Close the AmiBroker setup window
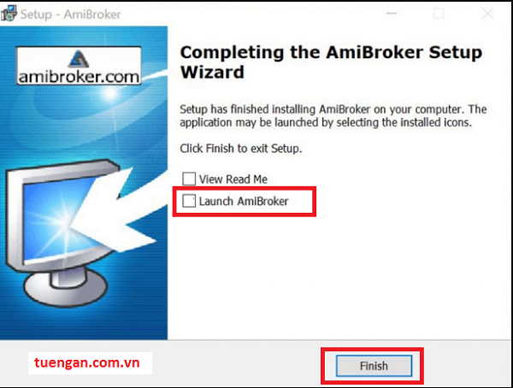This screenshot has height=388, width=513. click(x=487, y=14)
